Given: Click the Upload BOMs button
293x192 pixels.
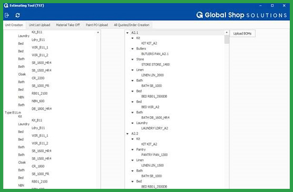Looking at the screenshot, I should pyautogui.click(x=242, y=34).
